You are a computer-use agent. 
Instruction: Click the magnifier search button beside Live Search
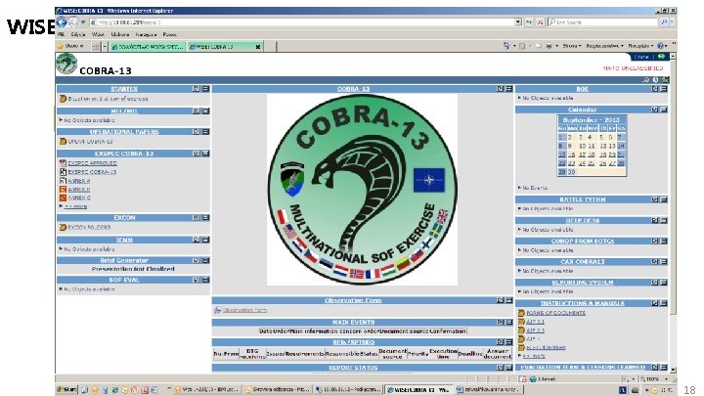(x=664, y=22)
